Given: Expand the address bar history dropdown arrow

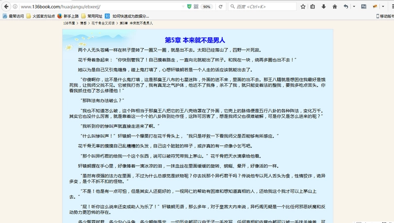Looking at the screenshot, I should (x=183, y=6).
